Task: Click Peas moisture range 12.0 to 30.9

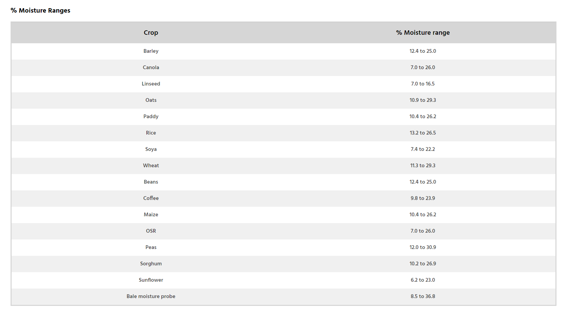Action: pos(423,247)
